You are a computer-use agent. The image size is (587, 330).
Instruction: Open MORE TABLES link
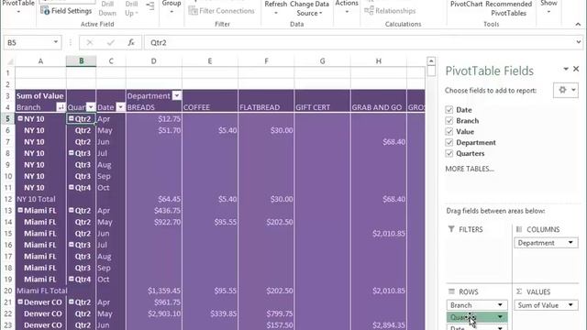click(x=470, y=169)
